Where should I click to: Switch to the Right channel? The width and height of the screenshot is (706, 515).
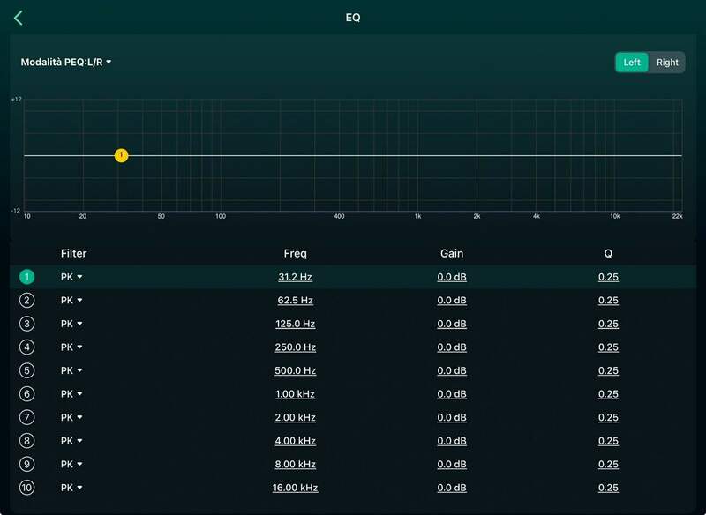click(x=667, y=63)
